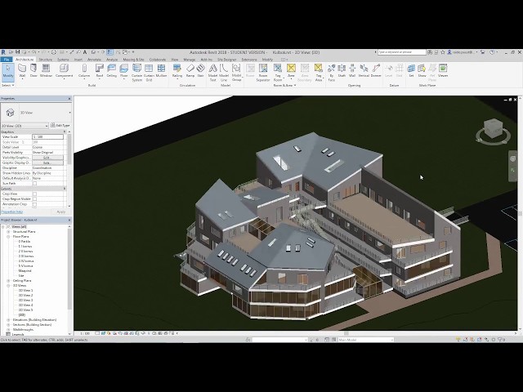
Task: Click Edit for Visibility/Graphics Overrides
Action: click(x=47, y=158)
